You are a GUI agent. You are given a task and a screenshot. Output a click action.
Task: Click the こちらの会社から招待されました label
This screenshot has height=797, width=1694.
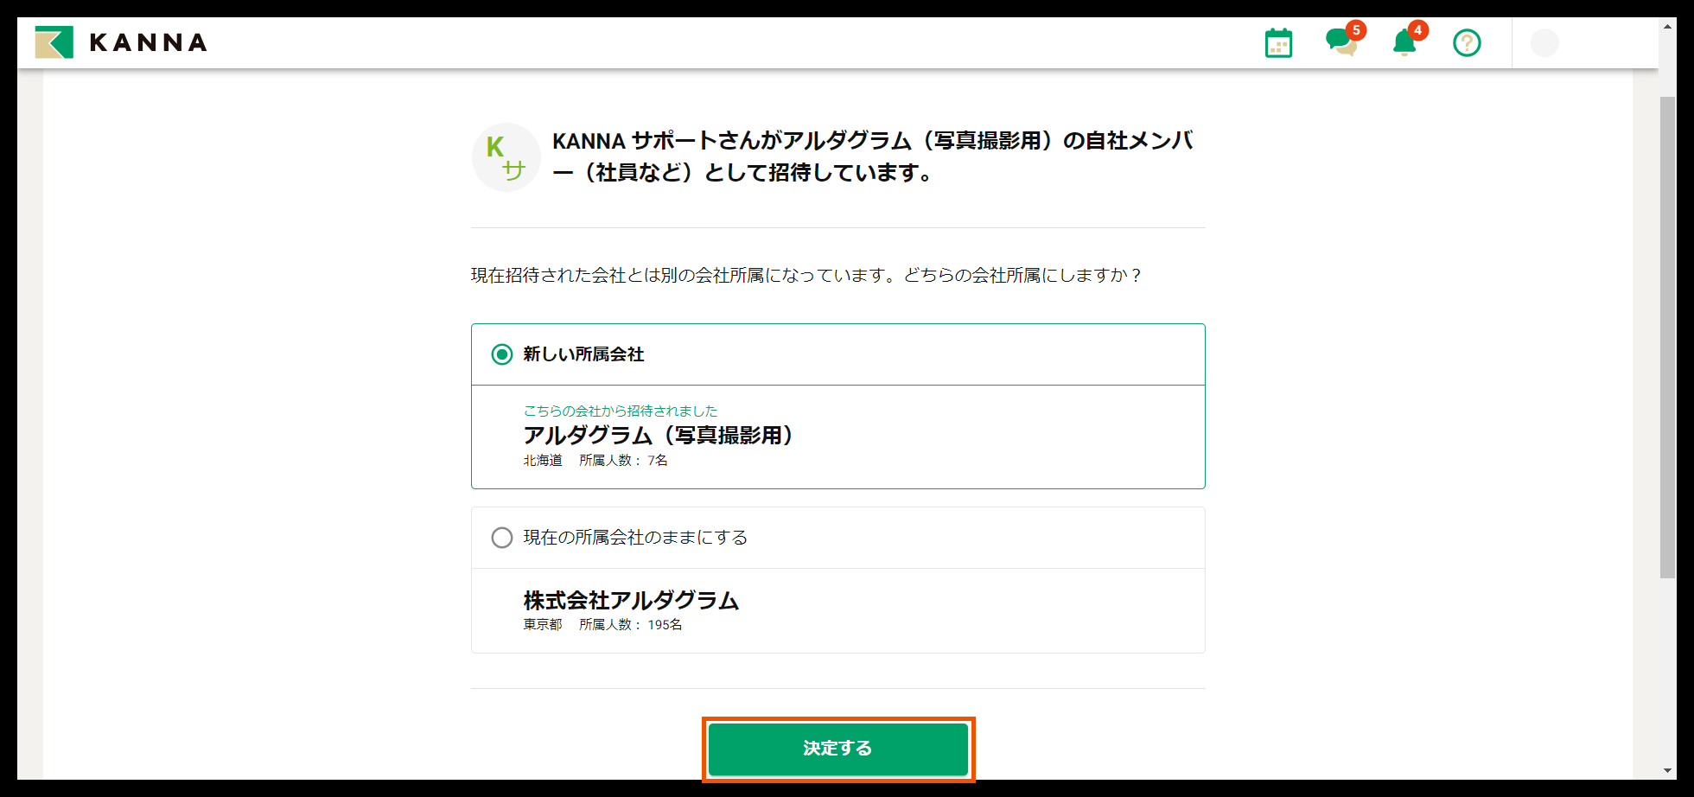pyautogui.click(x=622, y=411)
